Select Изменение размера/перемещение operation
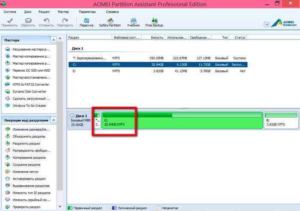The height and width of the screenshot is (211, 300). [28, 130]
